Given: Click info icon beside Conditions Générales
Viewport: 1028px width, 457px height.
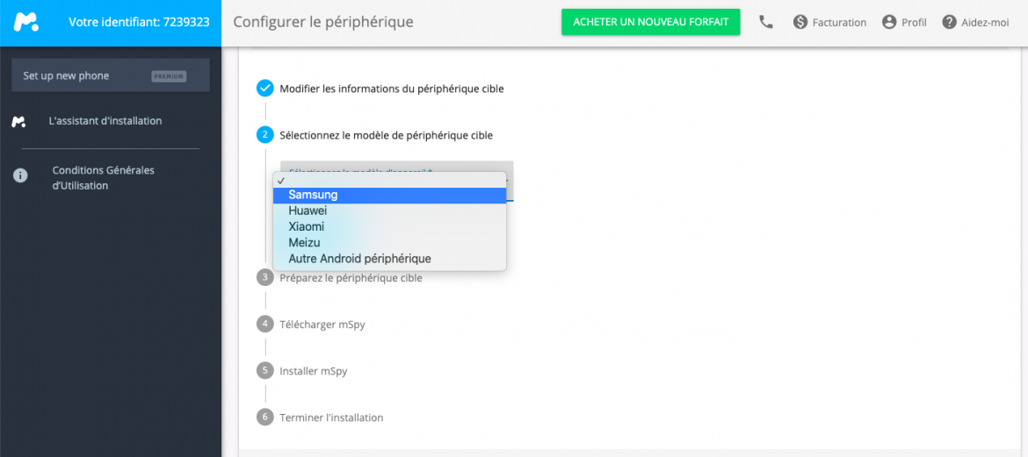Looking at the screenshot, I should coord(20,175).
